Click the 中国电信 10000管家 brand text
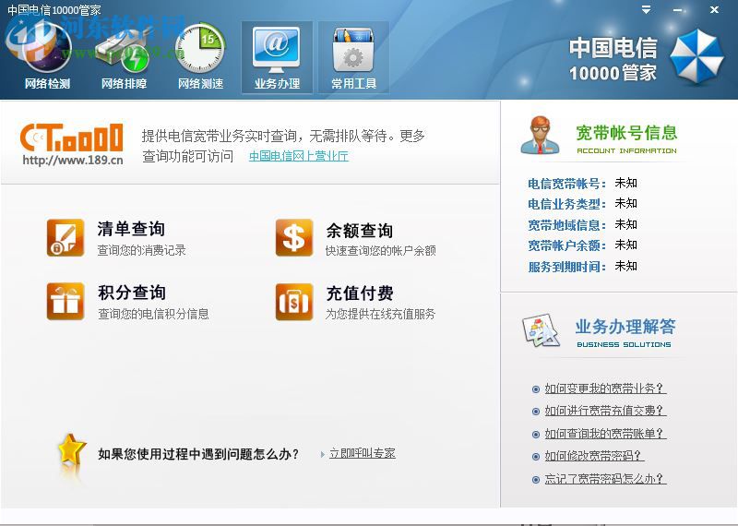This screenshot has width=738, height=526. point(613,59)
